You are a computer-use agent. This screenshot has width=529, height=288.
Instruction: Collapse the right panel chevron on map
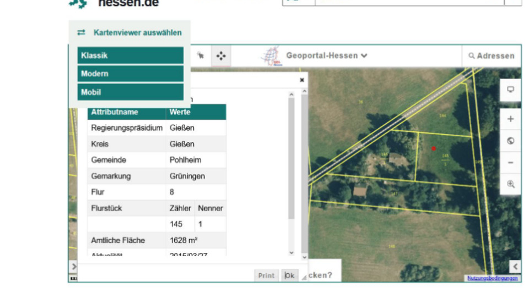point(515,267)
